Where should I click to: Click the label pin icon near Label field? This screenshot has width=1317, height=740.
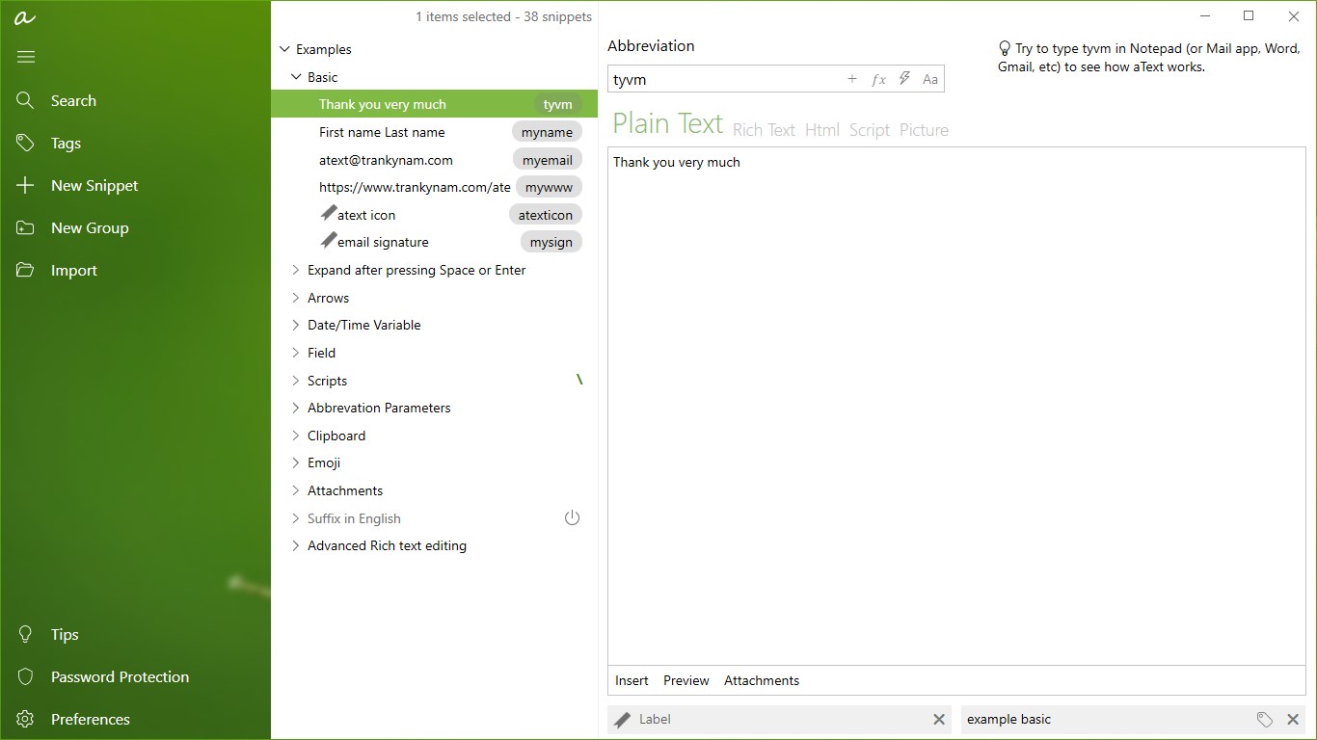point(621,719)
